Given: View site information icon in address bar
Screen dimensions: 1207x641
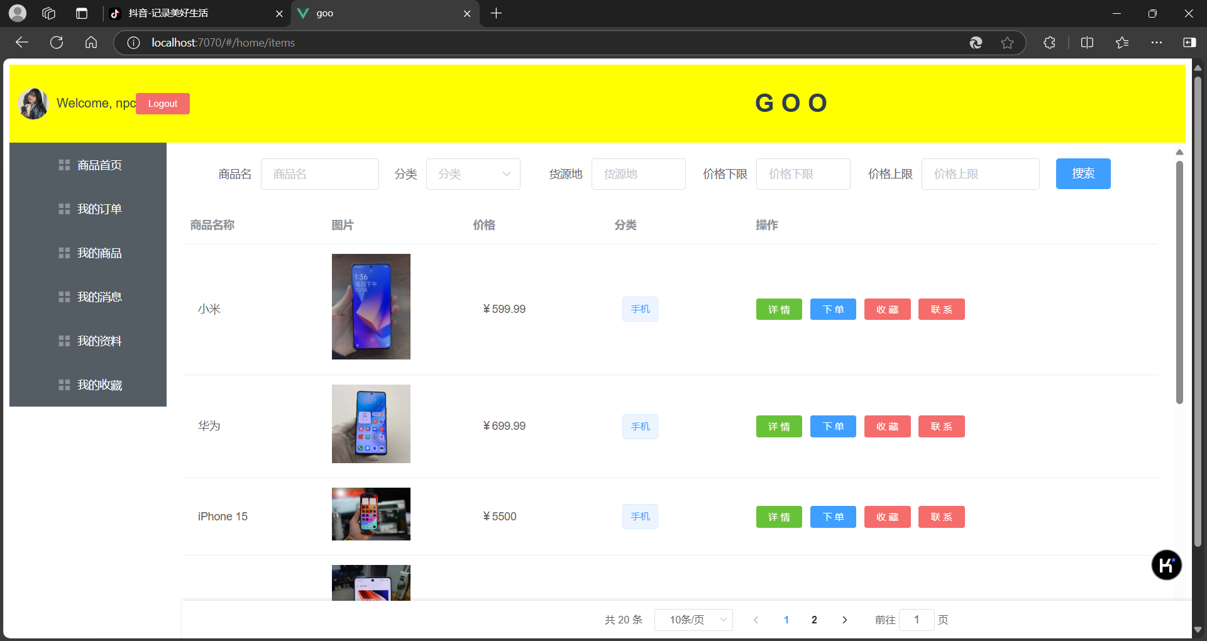Looking at the screenshot, I should (x=133, y=43).
